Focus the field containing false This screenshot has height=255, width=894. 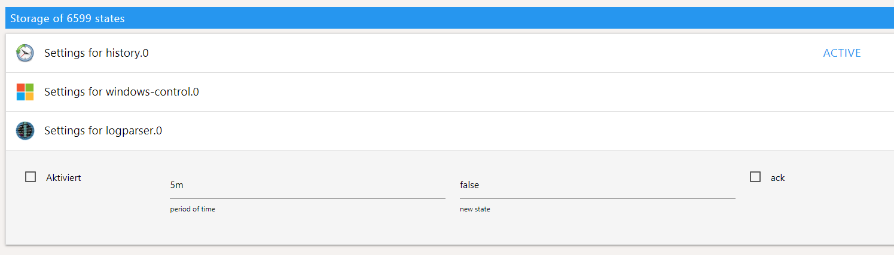(597, 185)
